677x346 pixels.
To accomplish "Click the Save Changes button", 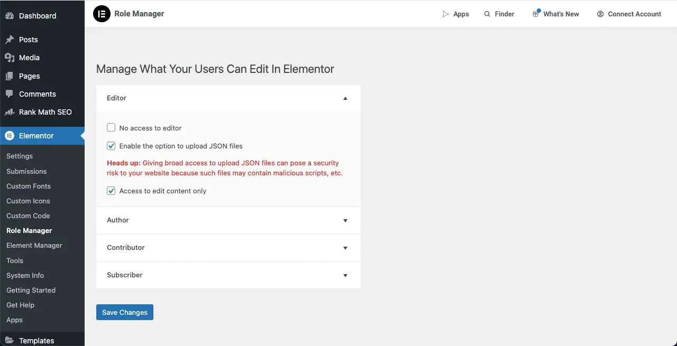I will pos(125,312).
